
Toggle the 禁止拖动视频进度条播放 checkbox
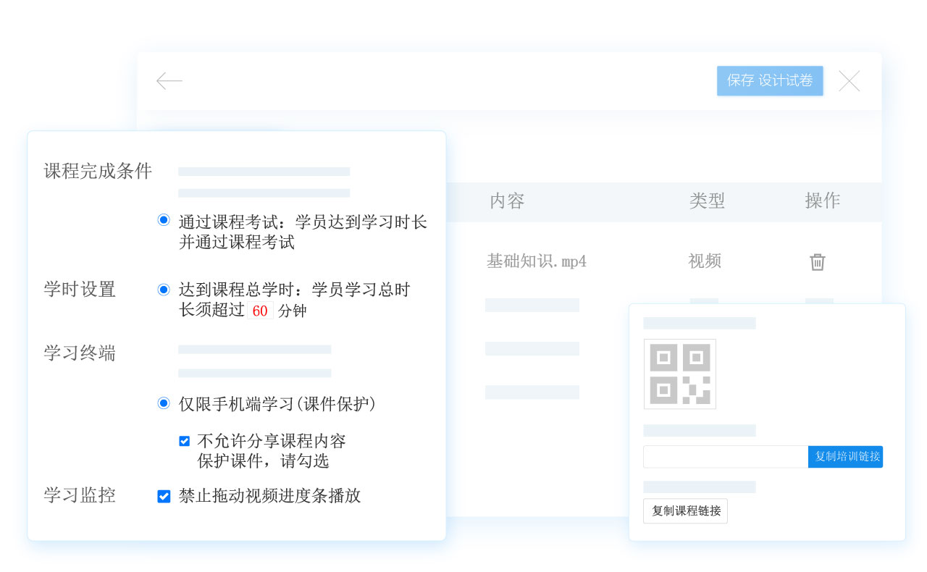tap(164, 497)
